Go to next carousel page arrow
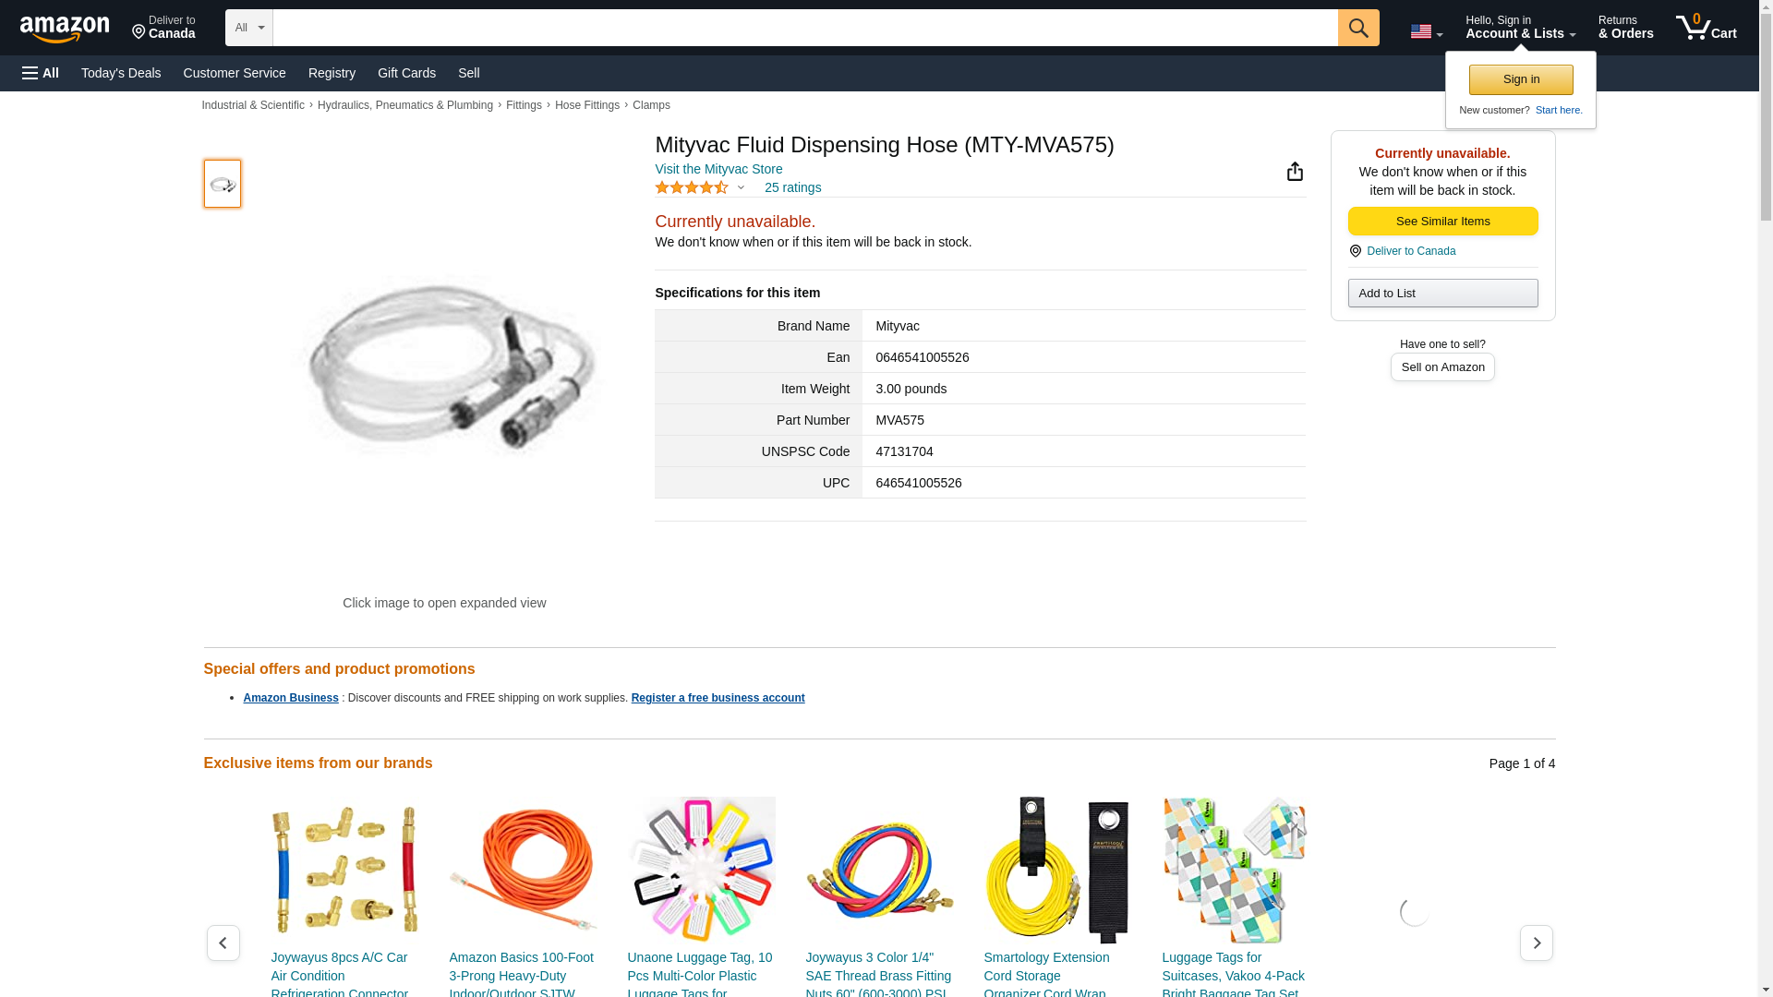 click(1536, 943)
